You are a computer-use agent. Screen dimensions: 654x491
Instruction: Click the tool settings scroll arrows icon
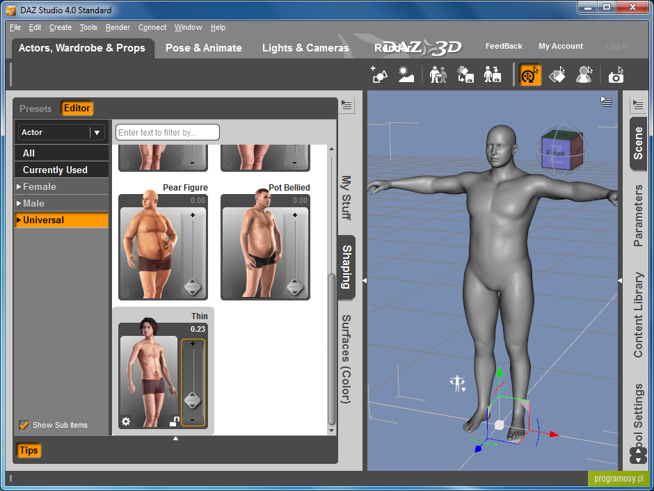click(638, 456)
